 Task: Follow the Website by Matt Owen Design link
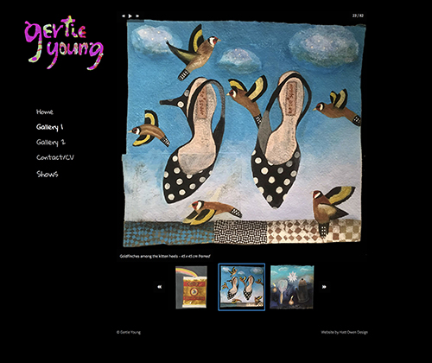click(x=345, y=332)
